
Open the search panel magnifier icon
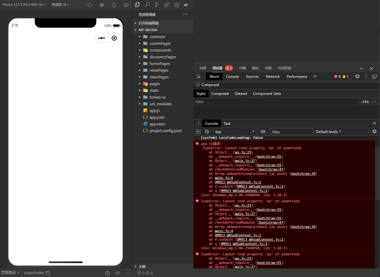(147, 5)
